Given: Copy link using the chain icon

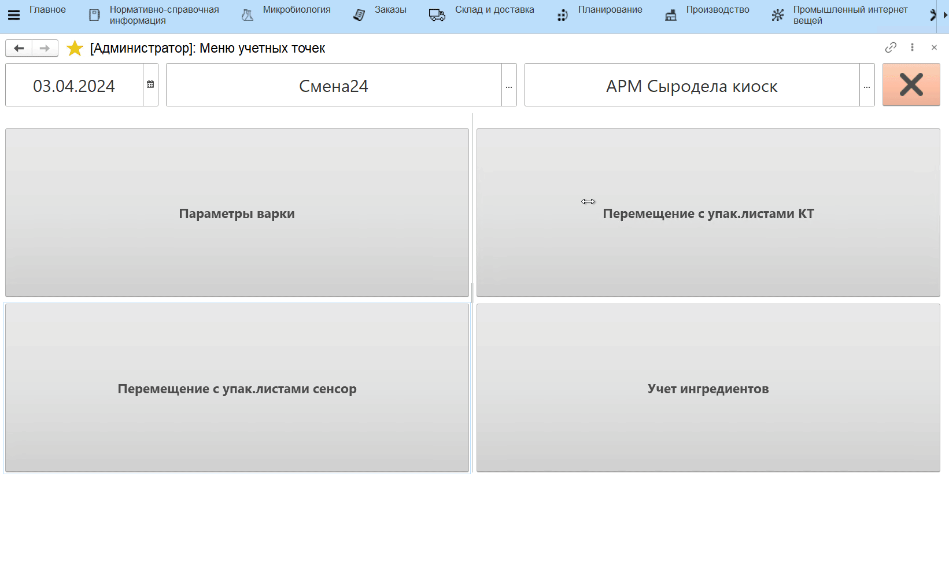Looking at the screenshot, I should 891,47.
